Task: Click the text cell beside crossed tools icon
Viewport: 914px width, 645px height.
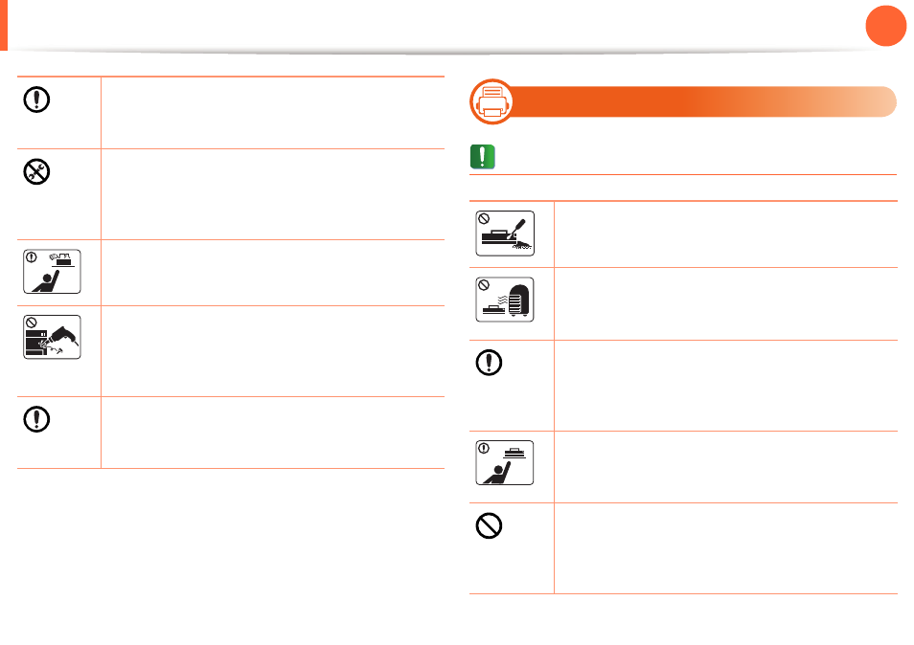Action: click(x=273, y=194)
